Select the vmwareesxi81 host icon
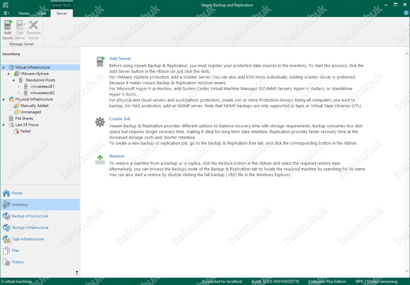This screenshot has height=285, width=410. (26, 86)
